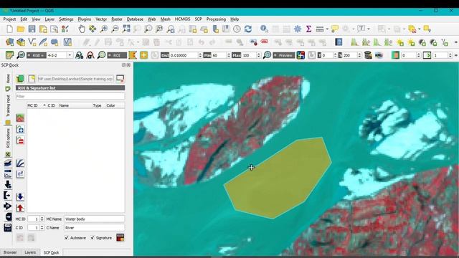The width and height of the screenshot is (459, 258).
Task: Toggle the Signature checkbox
Action: pyautogui.click(x=93, y=237)
